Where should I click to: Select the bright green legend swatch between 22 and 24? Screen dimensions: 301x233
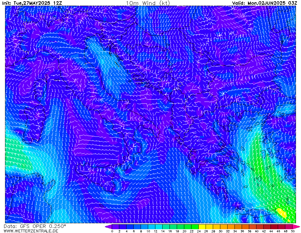point(195,227)
